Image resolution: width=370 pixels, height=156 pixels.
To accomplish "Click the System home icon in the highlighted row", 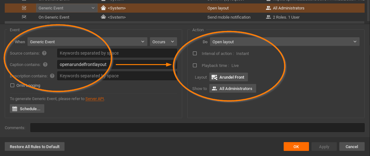I will [103, 8].
